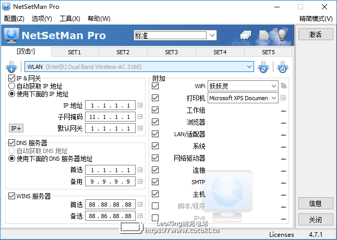Click the add network adapter icon
The width and height of the screenshot is (337, 240).
(11, 67)
